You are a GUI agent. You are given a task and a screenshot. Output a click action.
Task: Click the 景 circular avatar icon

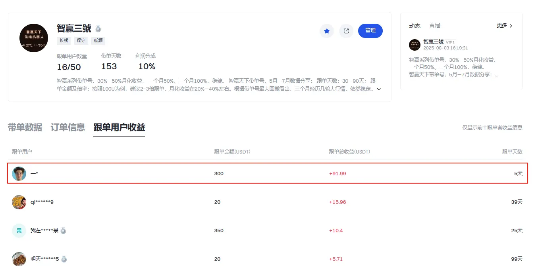coord(19,231)
